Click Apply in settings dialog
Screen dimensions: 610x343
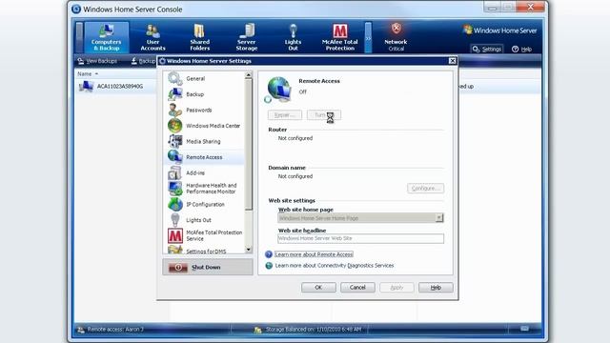pos(396,288)
